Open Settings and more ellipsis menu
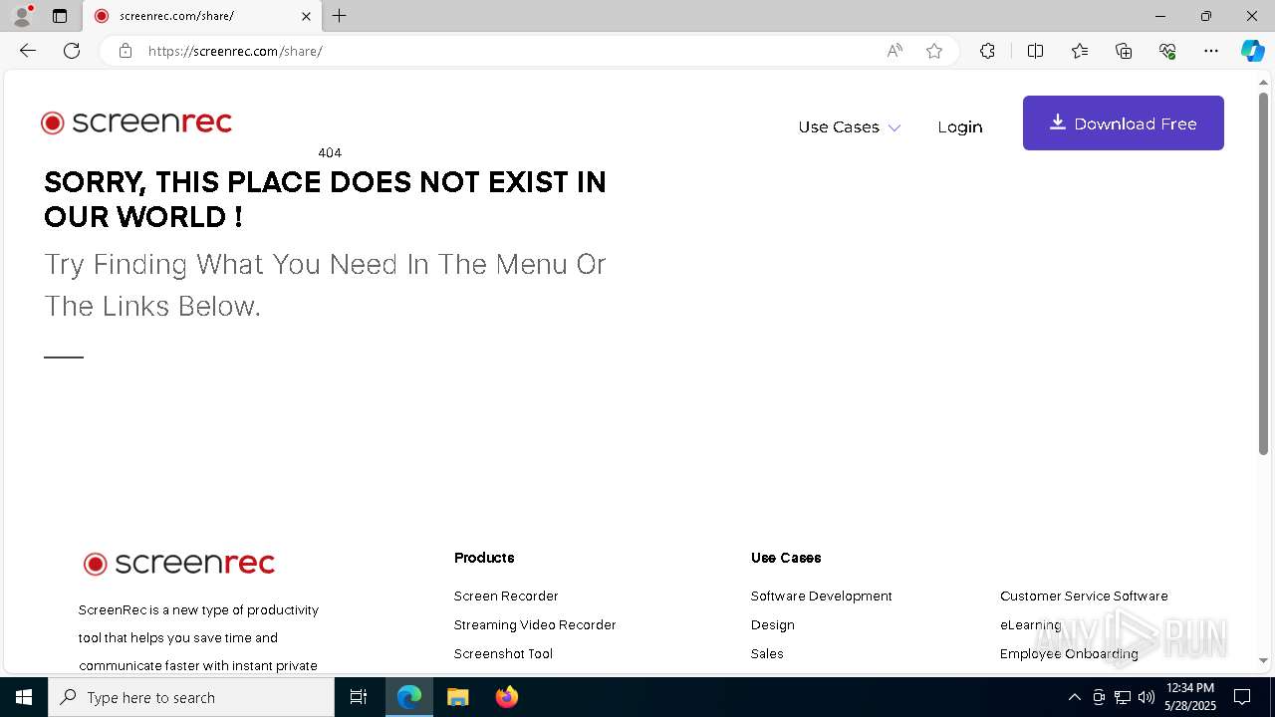The width and height of the screenshot is (1275, 717). [x=1211, y=51]
